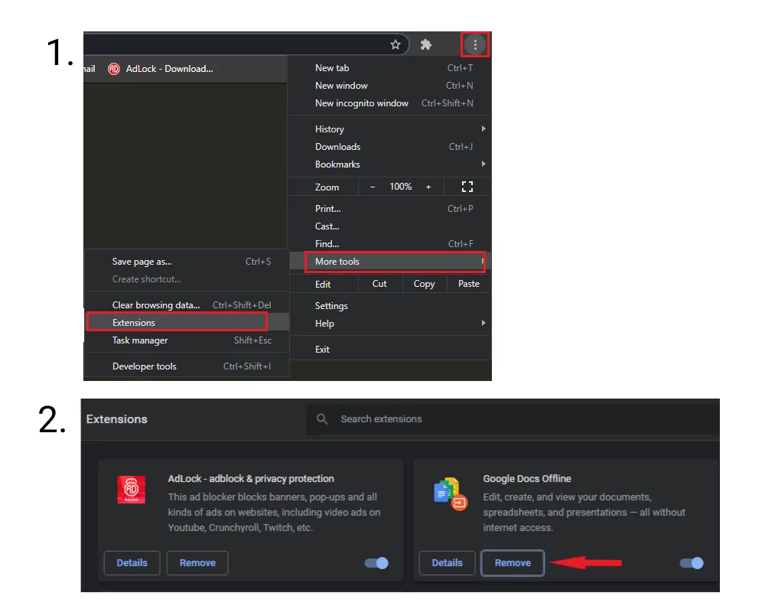Screen dimensions: 765x612
Task: Click the Extensions page heading
Action: pos(116,419)
